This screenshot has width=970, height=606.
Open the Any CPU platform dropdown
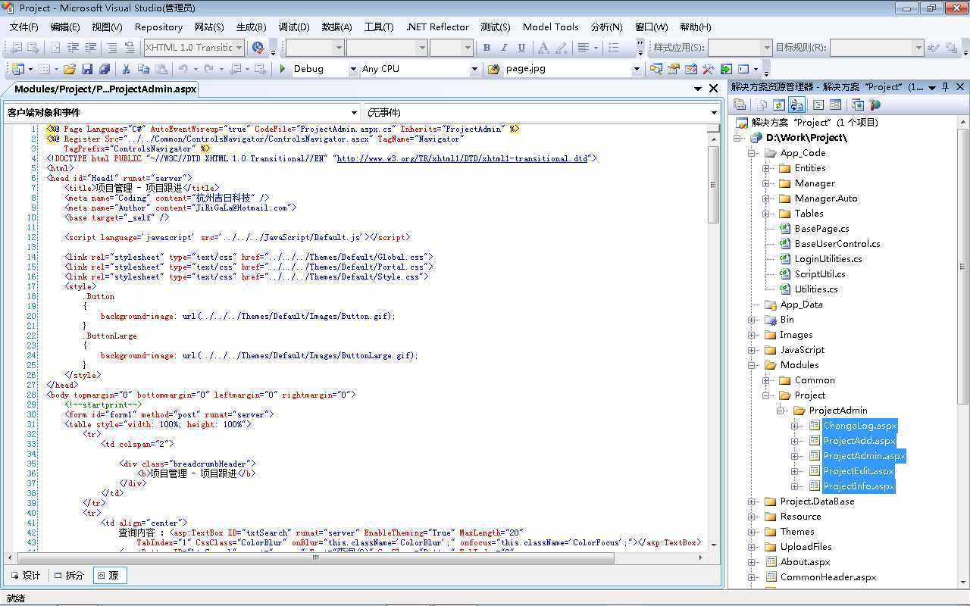[474, 69]
